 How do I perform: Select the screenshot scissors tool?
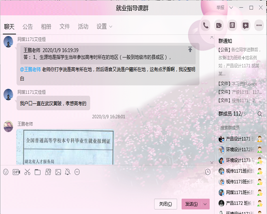pos(27,172)
